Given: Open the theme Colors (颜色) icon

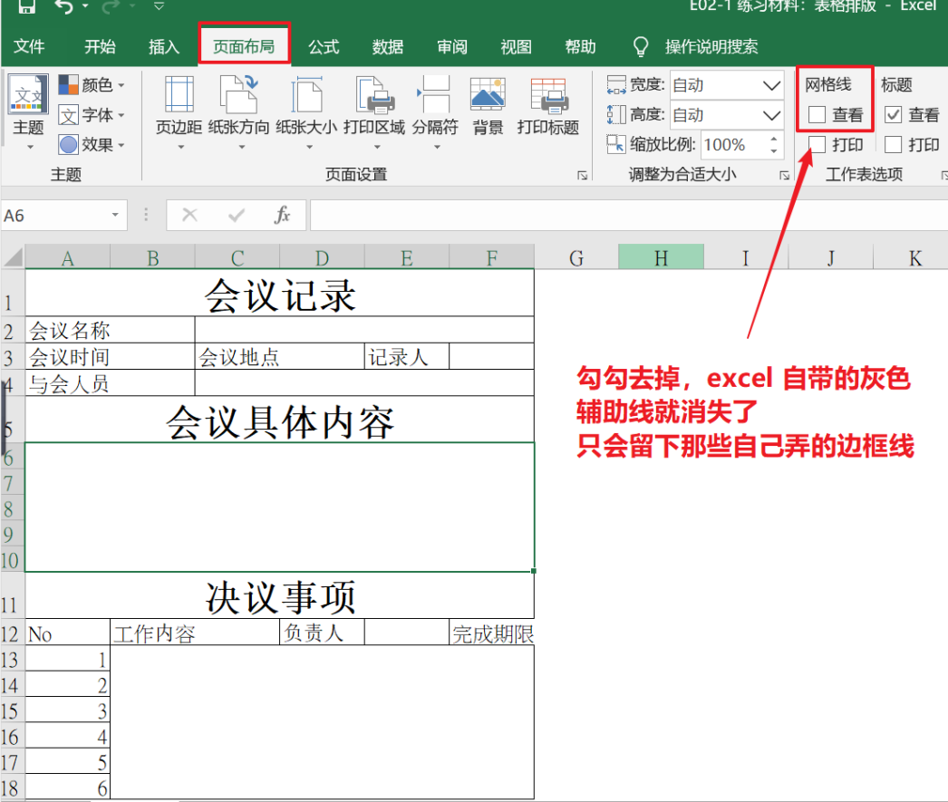Looking at the screenshot, I should pos(68,84).
